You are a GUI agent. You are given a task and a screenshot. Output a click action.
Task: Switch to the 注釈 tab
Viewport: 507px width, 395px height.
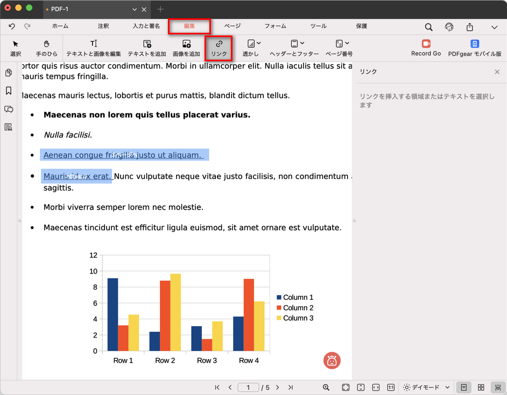[x=103, y=26]
